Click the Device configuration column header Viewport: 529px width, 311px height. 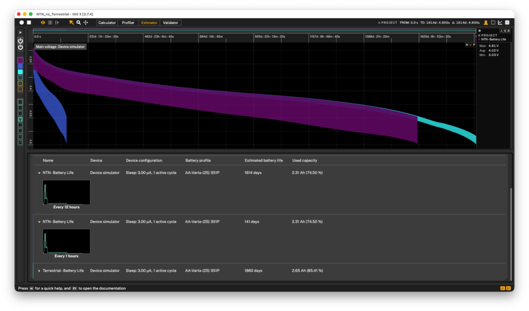point(144,160)
